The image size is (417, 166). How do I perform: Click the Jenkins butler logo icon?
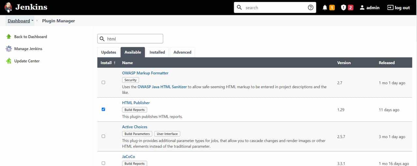8,7
